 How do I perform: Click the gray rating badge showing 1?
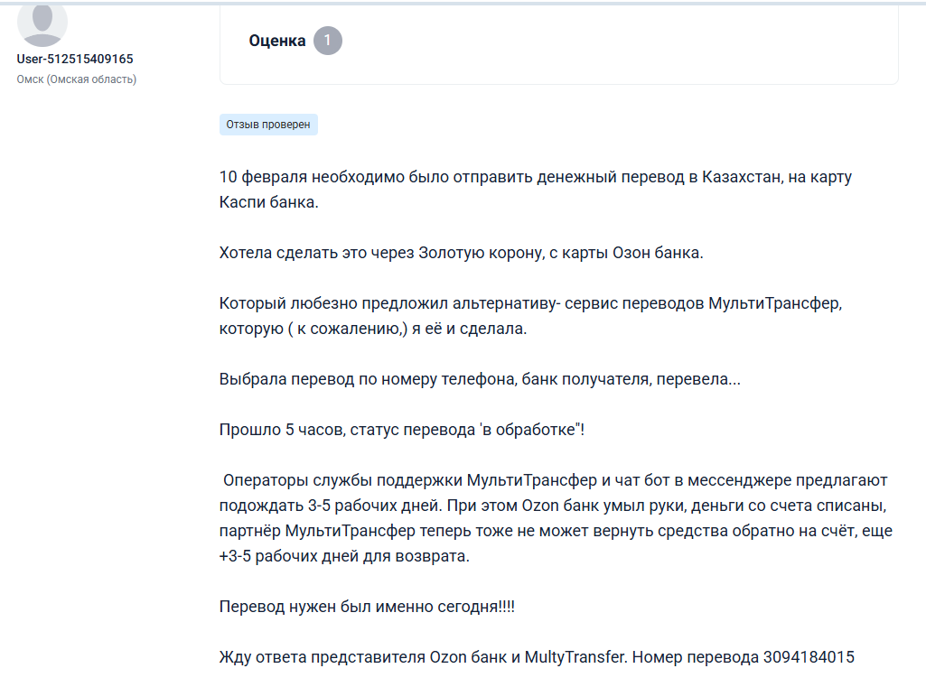(328, 41)
